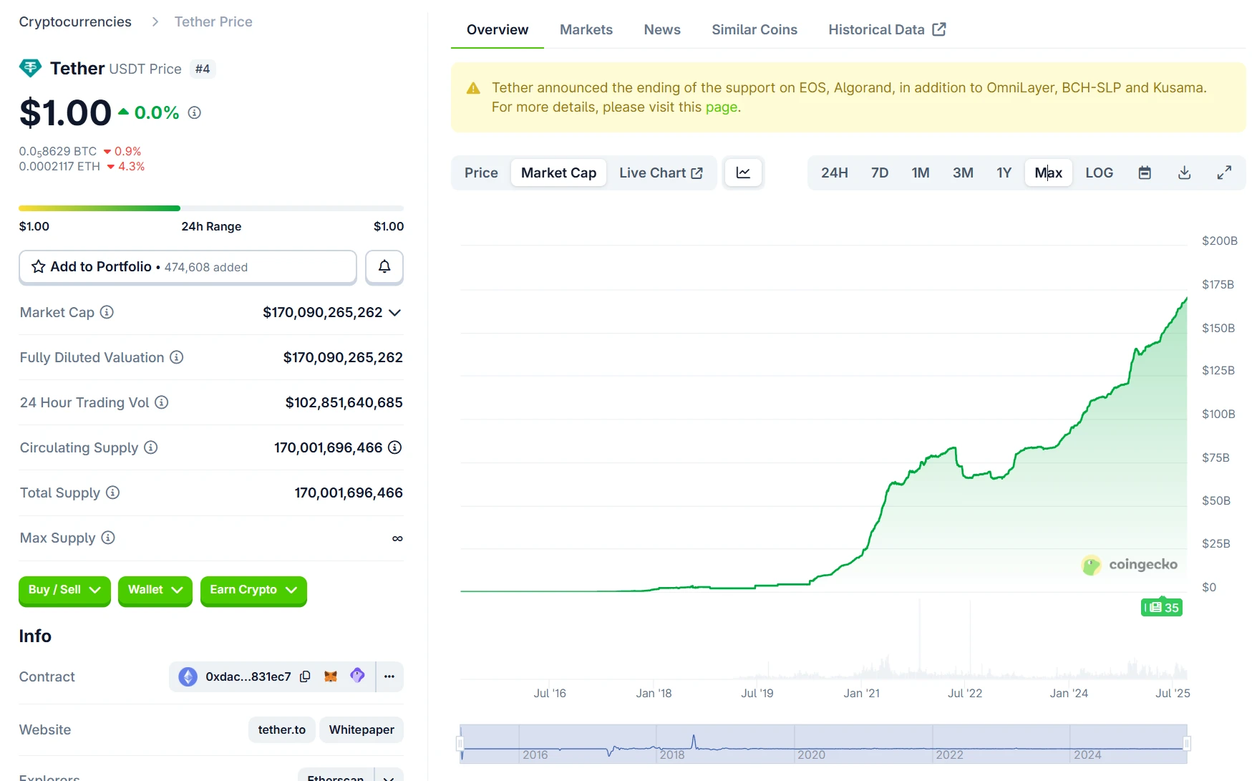Copy the contract address
The height and width of the screenshot is (781, 1252).
tap(305, 676)
